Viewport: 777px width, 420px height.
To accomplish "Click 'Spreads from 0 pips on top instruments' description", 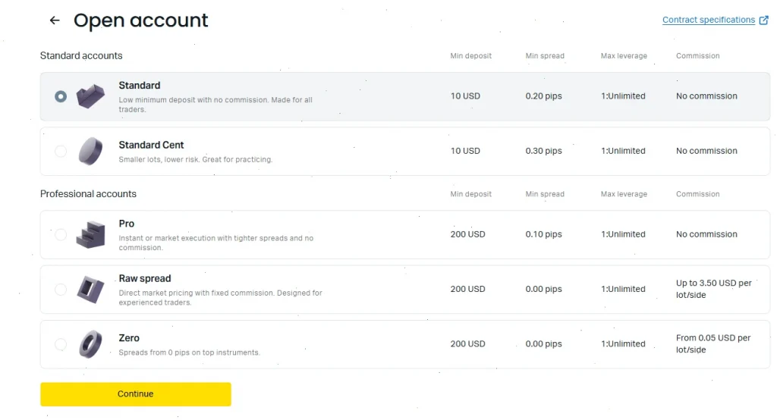I will (189, 353).
